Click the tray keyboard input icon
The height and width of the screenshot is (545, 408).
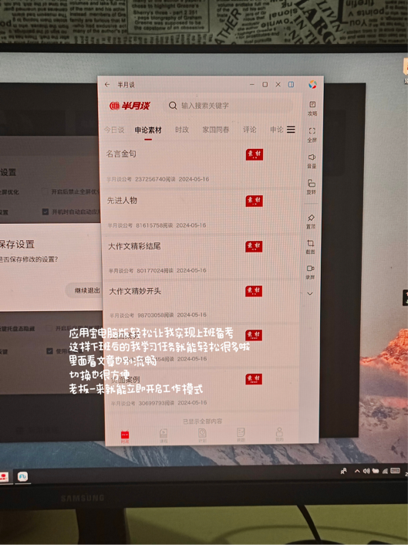pos(395,471)
